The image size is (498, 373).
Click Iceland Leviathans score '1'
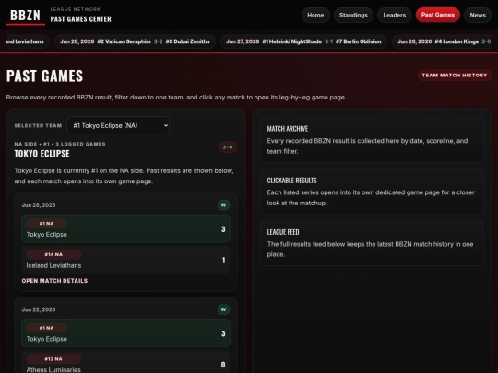tap(223, 260)
